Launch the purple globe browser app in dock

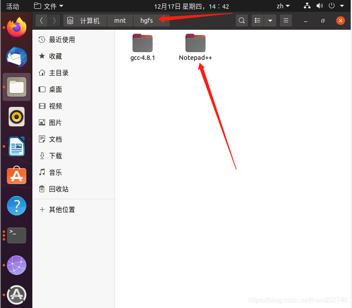tap(16, 265)
